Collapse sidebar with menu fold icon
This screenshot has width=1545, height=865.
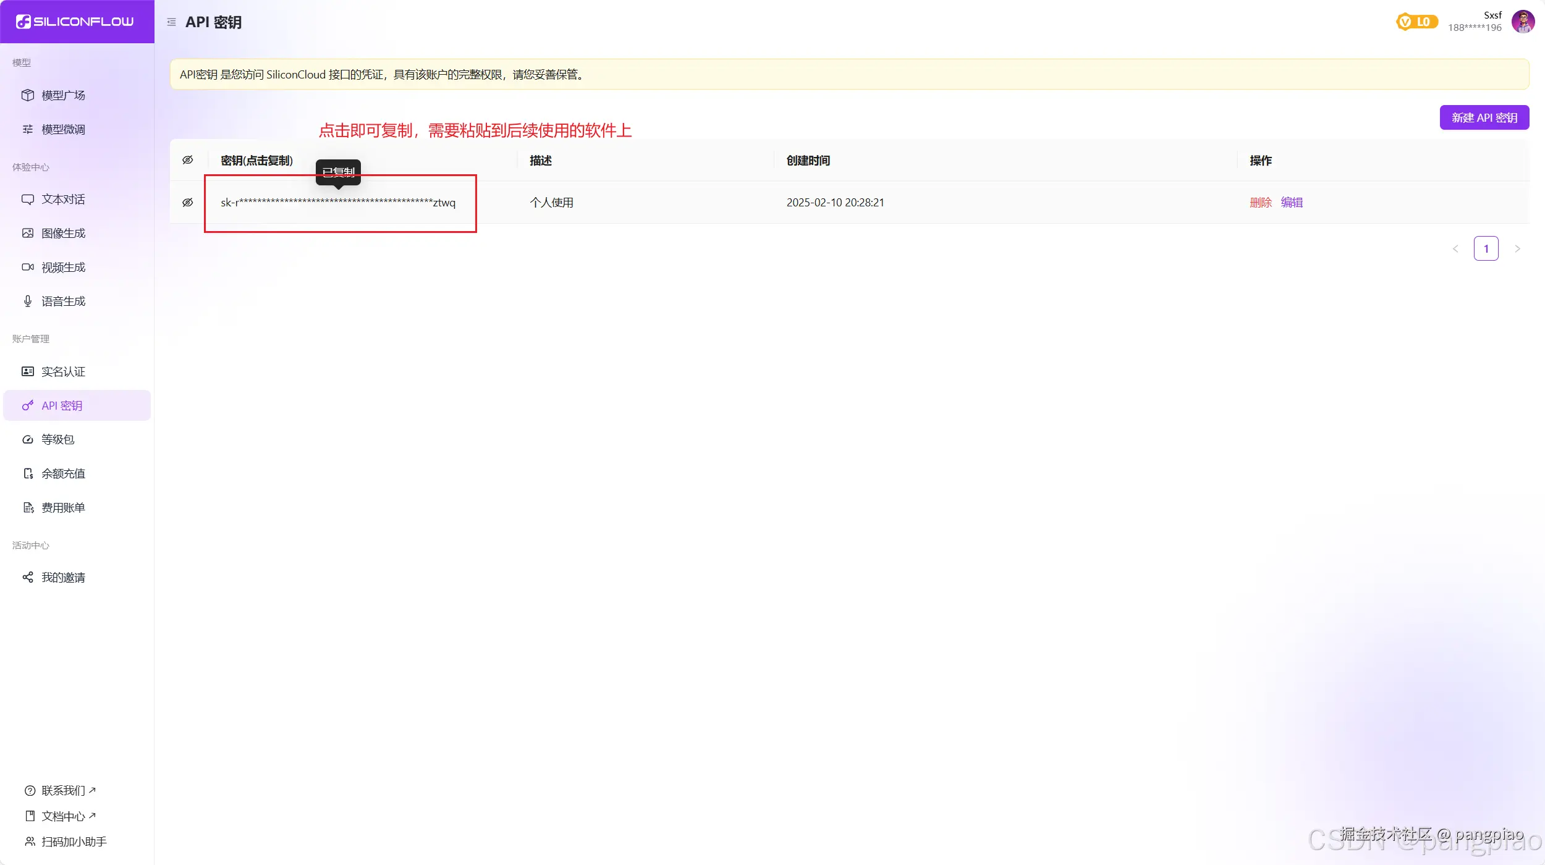pyautogui.click(x=171, y=22)
